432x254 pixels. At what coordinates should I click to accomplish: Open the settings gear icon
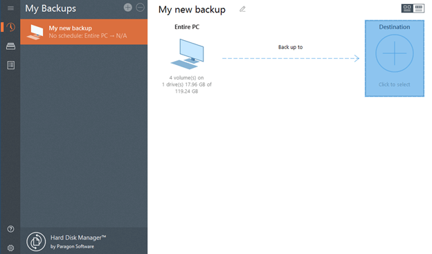click(x=10, y=248)
